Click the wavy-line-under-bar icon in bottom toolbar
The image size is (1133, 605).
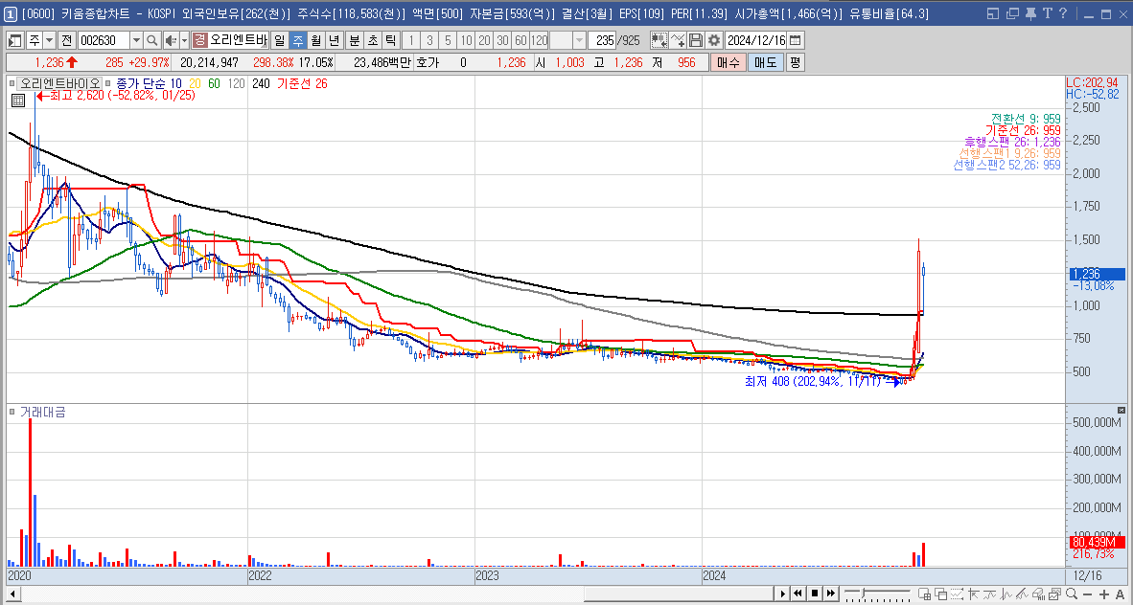click(989, 594)
